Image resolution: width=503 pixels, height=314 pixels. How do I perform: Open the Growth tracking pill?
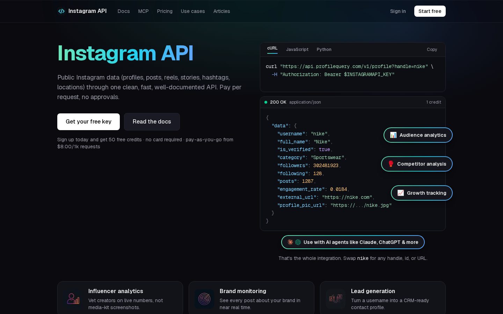click(x=422, y=193)
